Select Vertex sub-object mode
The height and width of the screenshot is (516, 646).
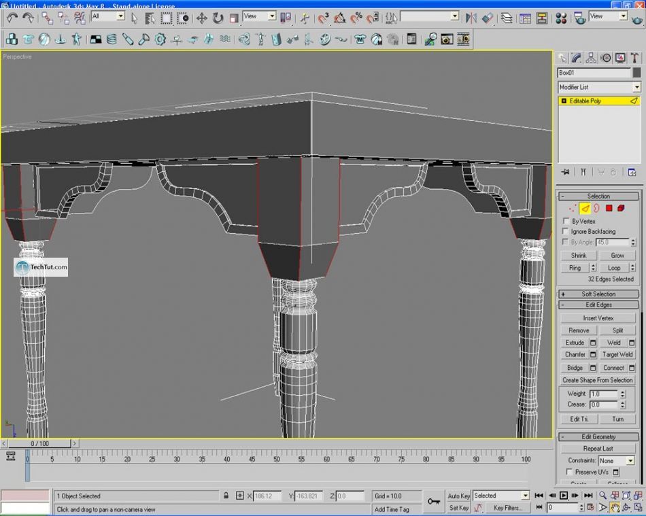(573, 208)
